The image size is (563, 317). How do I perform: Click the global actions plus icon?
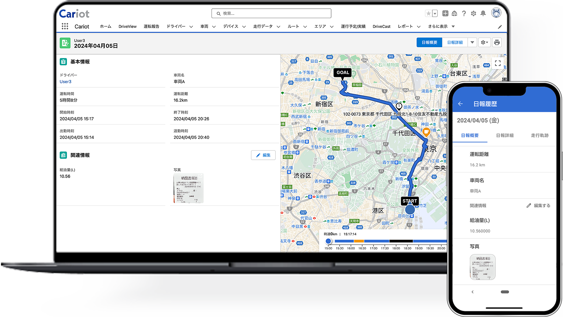coord(445,13)
